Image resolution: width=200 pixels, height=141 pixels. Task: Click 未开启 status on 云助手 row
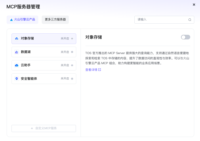coord(65,65)
